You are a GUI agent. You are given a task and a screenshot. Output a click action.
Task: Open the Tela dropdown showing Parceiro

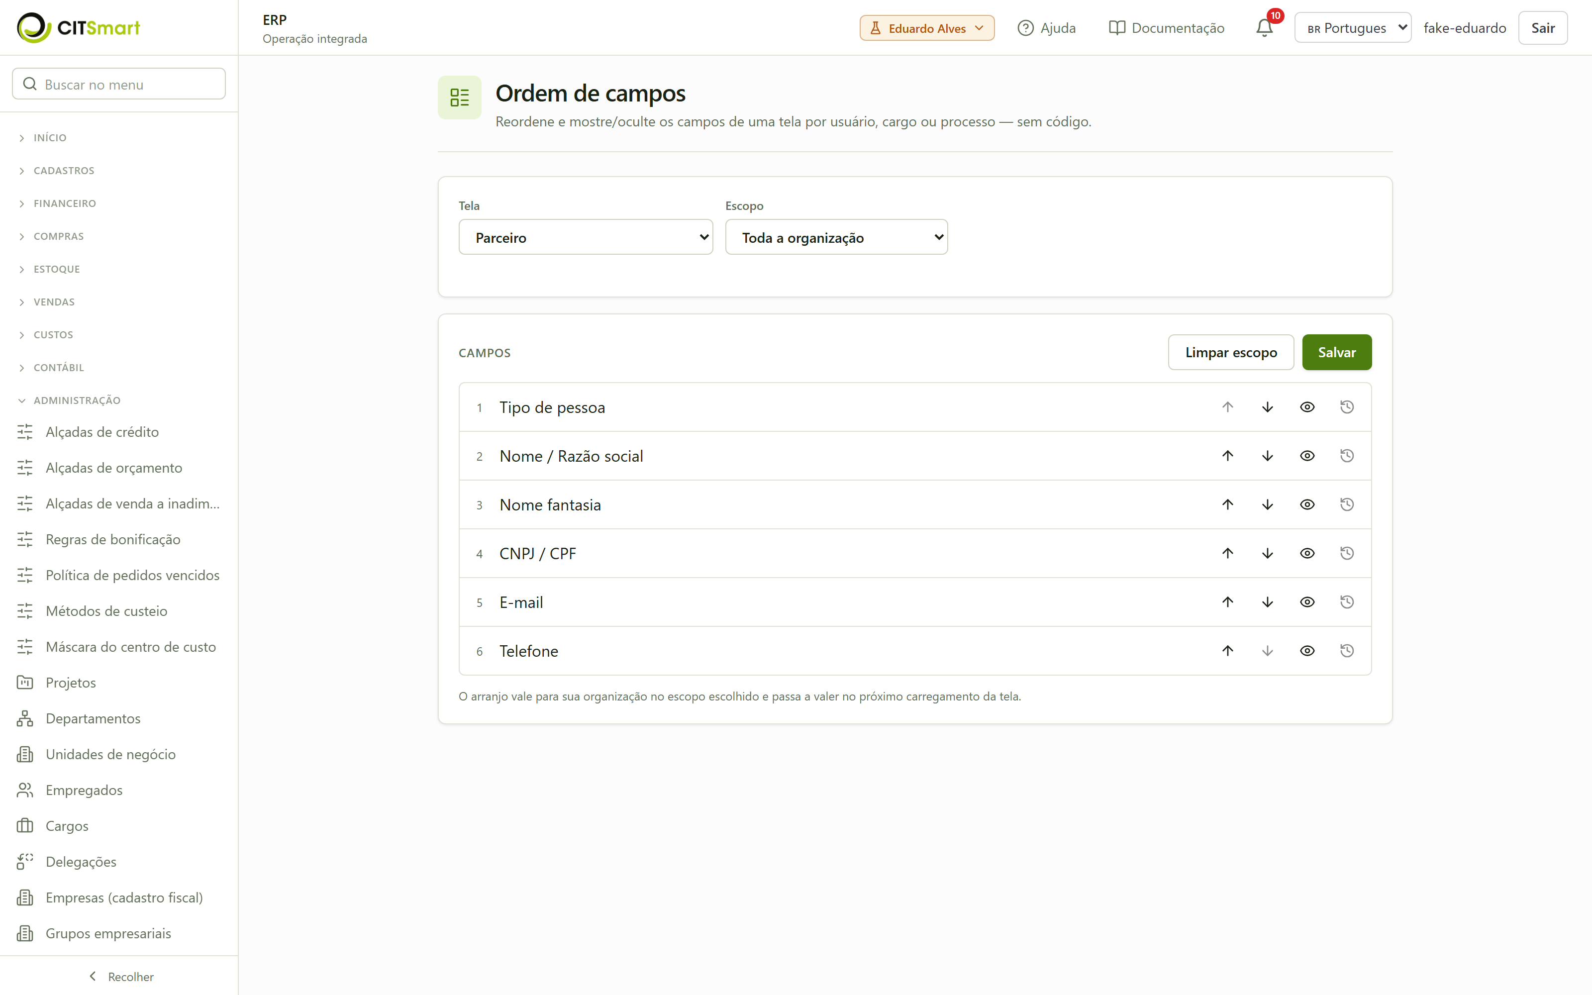click(586, 237)
